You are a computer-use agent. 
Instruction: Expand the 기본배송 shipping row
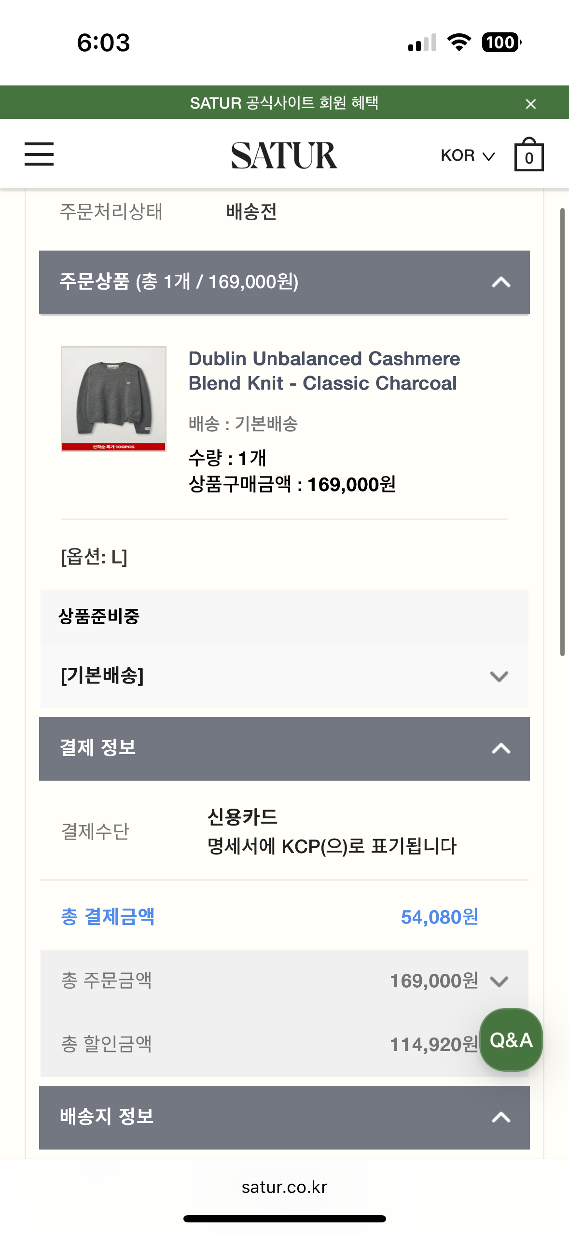[499, 676]
